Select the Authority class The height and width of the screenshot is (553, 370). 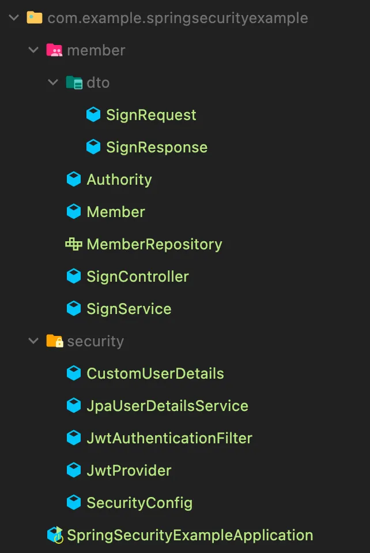coord(119,180)
